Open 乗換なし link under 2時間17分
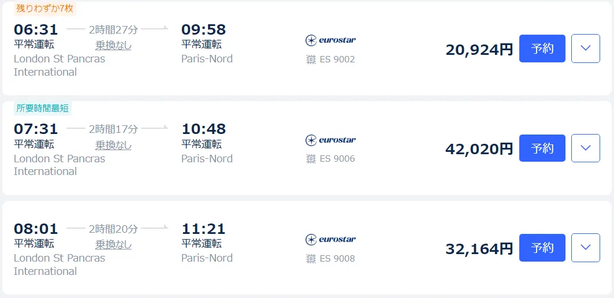 coord(113,145)
